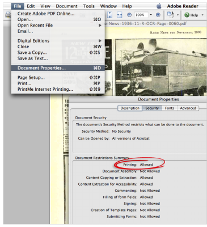This screenshot has height=227, width=207.
Task: Click the truck photograph in the PDF
Action: click(x=161, y=67)
